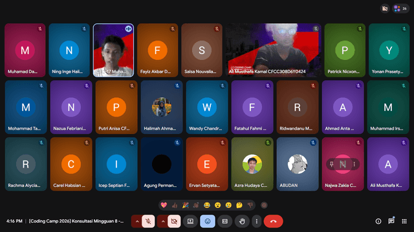Click the 4:16 PM clock text
Image resolution: width=414 pixels, height=232 pixels.
coord(14,221)
